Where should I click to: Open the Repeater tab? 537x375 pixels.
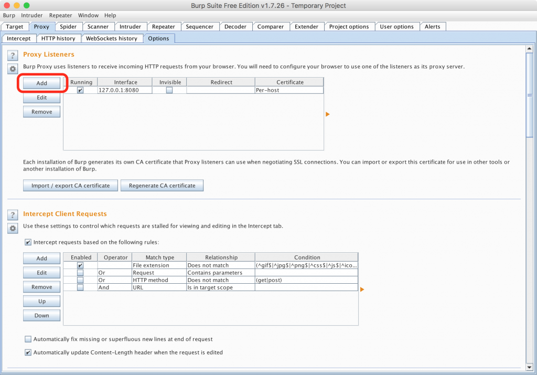164,27
